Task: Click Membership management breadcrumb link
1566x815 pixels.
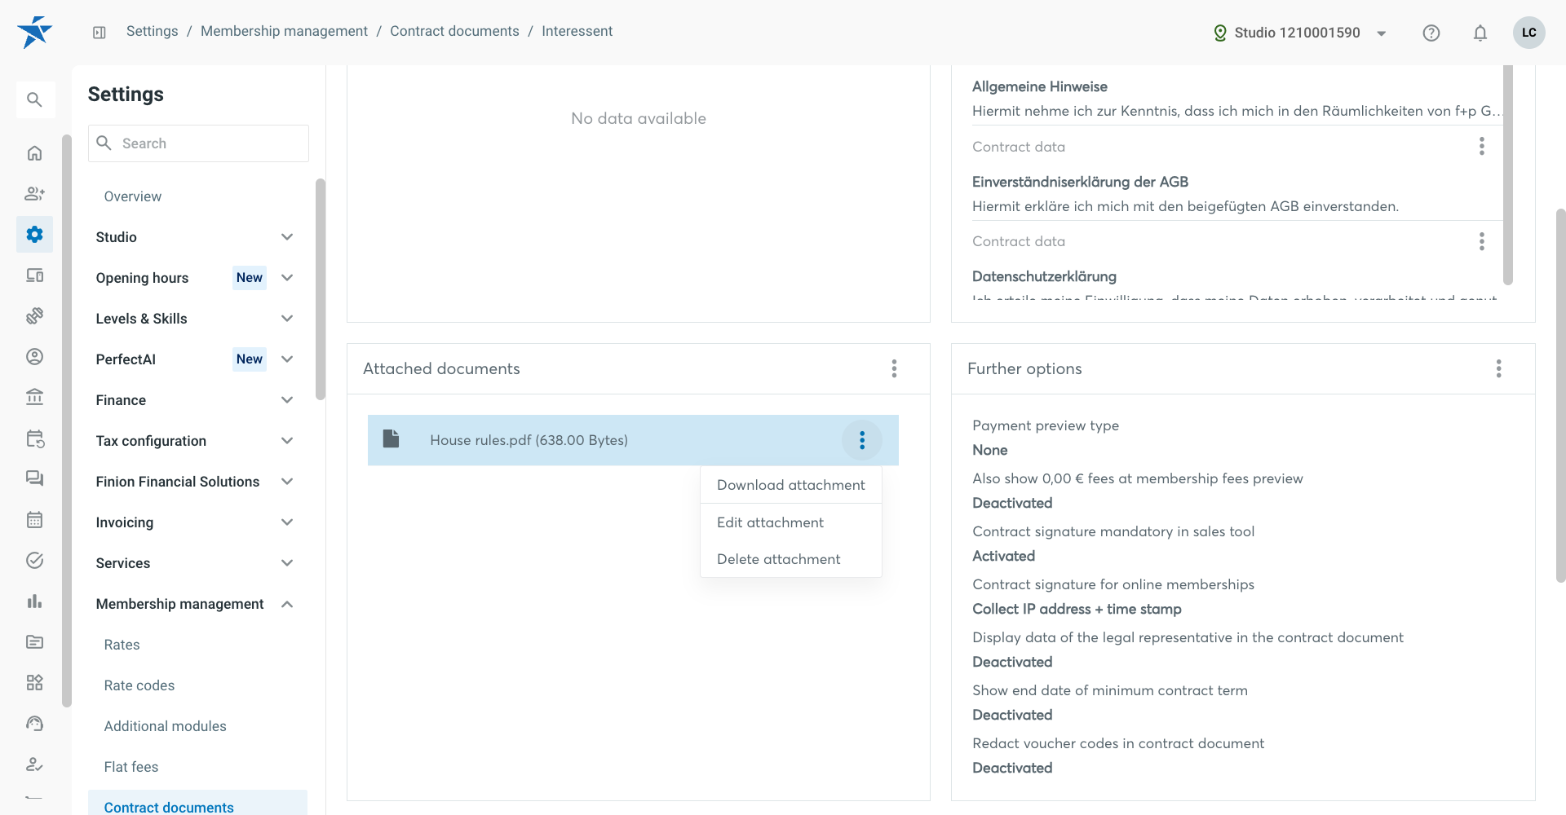Action: pyautogui.click(x=284, y=31)
